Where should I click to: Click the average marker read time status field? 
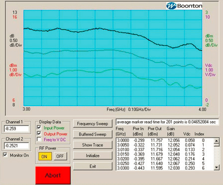[167, 122]
